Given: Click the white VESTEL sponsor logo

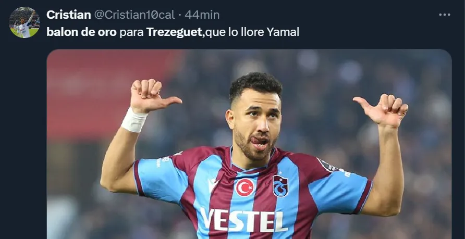Looking at the screenshot, I should [244, 220].
